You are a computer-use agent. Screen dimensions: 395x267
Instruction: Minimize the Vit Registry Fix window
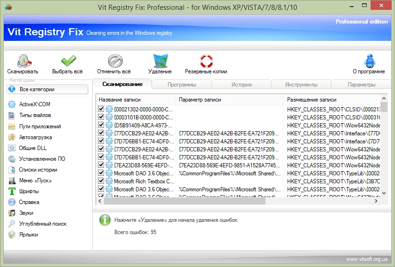[x=352, y=6]
